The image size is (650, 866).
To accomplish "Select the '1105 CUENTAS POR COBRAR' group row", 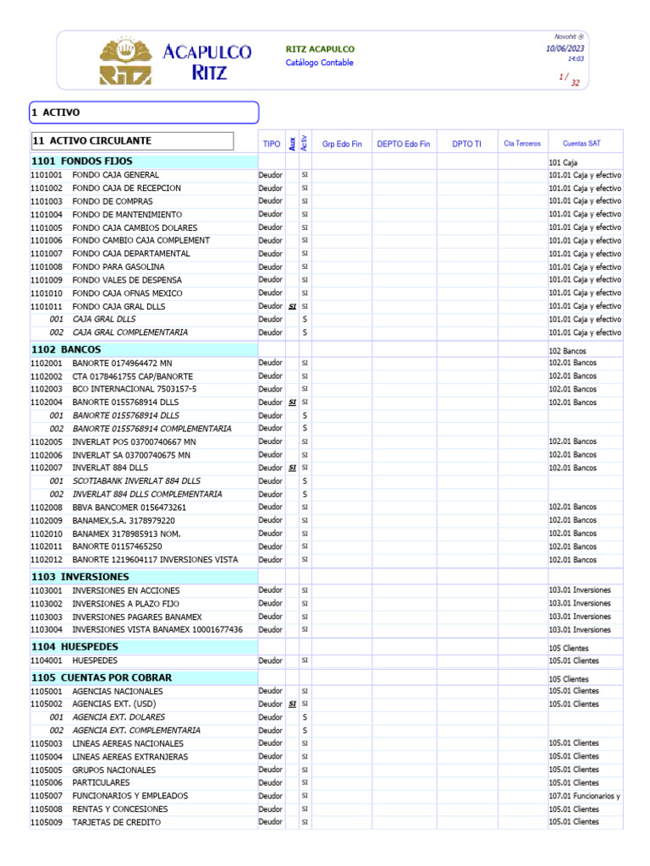I will pyautogui.click(x=144, y=677).
